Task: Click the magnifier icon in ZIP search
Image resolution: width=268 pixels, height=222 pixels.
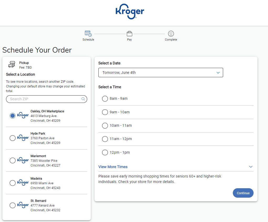Action: coord(83,99)
